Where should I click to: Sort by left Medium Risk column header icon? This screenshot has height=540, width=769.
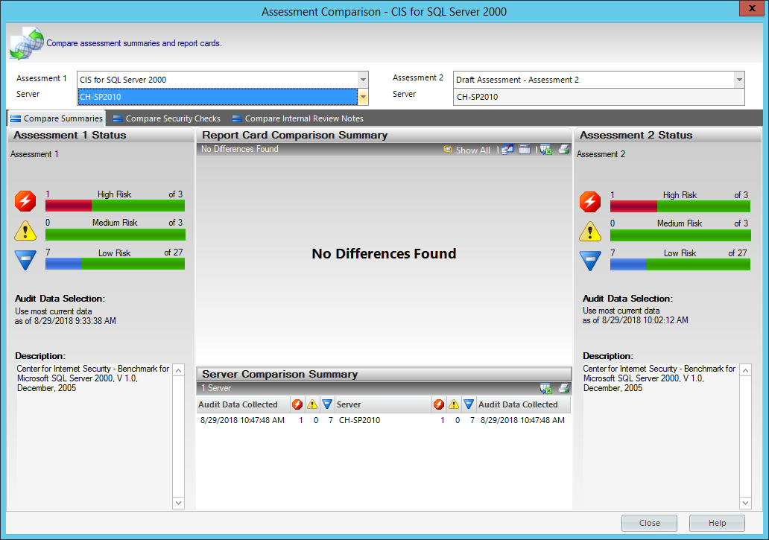[312, 404]
